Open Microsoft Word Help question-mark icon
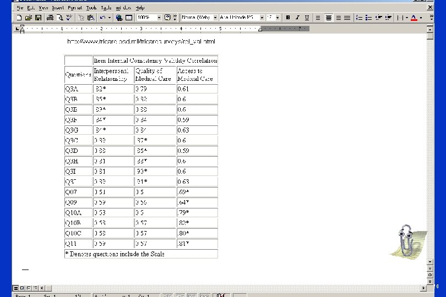Image resolution: width=446 pixels, height=297 pixels. (167, 18)
